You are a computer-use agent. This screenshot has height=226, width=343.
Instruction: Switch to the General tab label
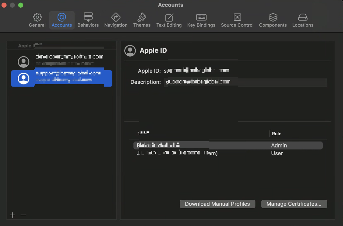(x=37, y=25)
